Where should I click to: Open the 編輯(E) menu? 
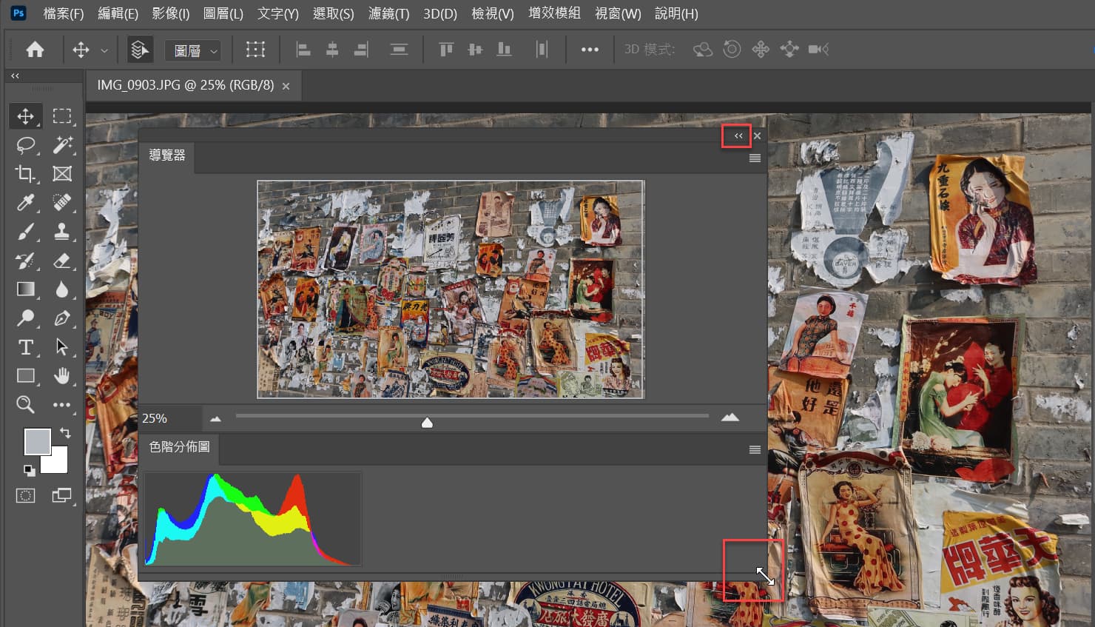pos(118,13)
